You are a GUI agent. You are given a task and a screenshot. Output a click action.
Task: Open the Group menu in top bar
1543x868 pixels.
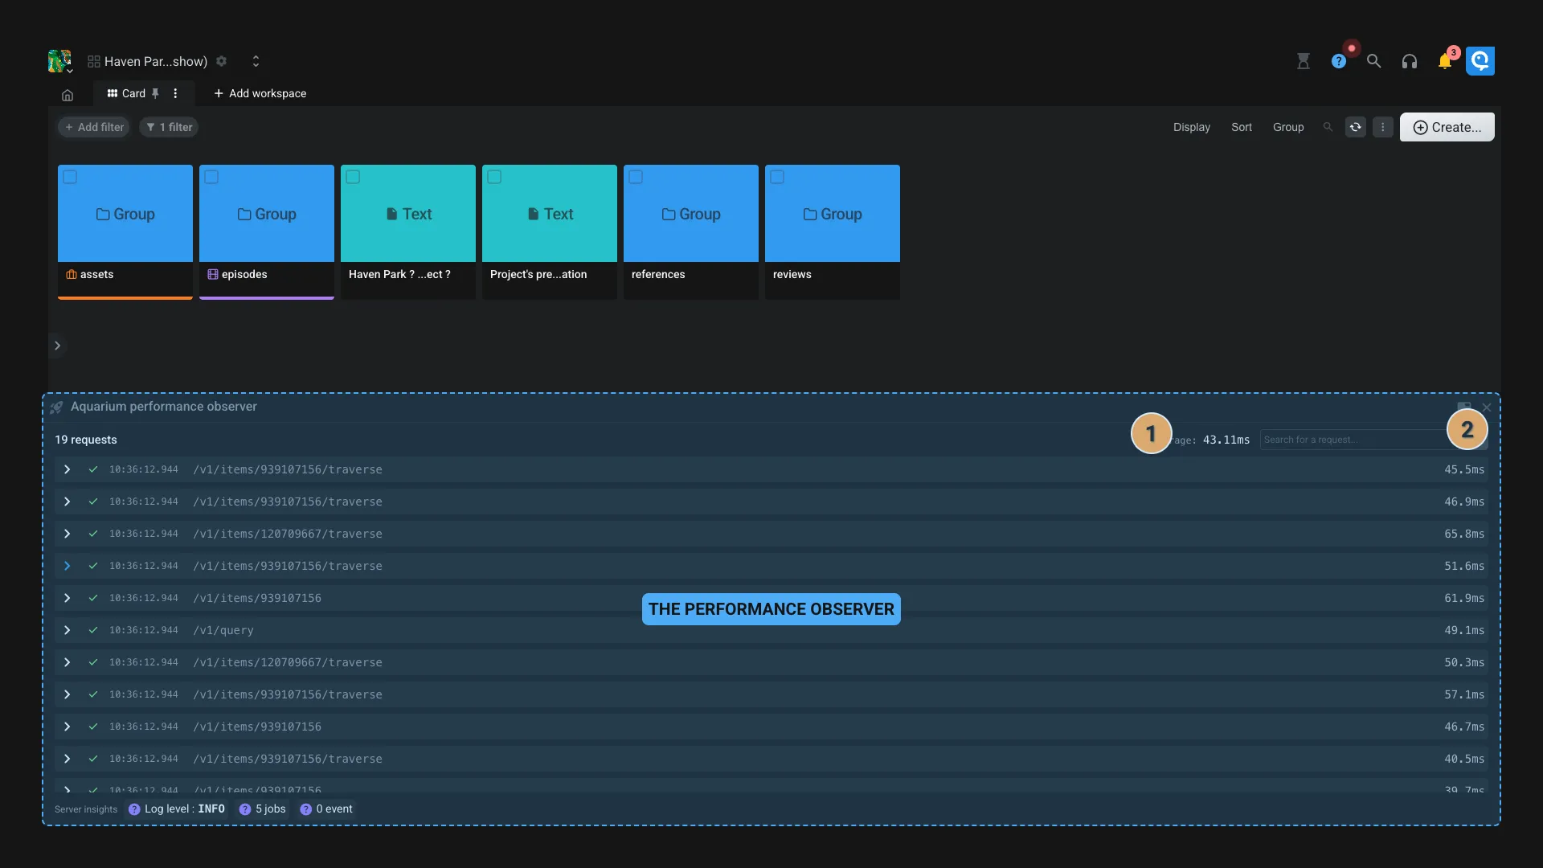[1287, 126]
